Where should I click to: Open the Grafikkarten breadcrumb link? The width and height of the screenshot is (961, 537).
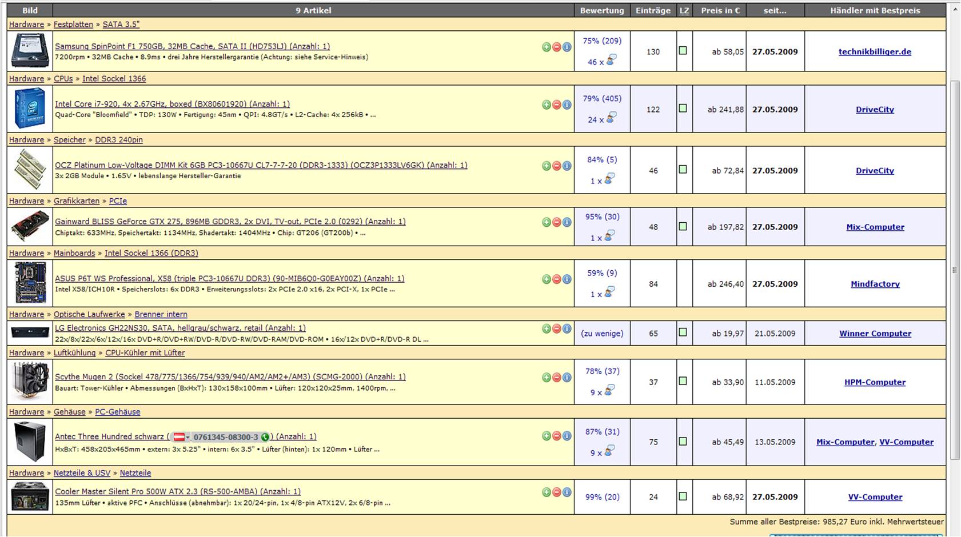(77, 201)
